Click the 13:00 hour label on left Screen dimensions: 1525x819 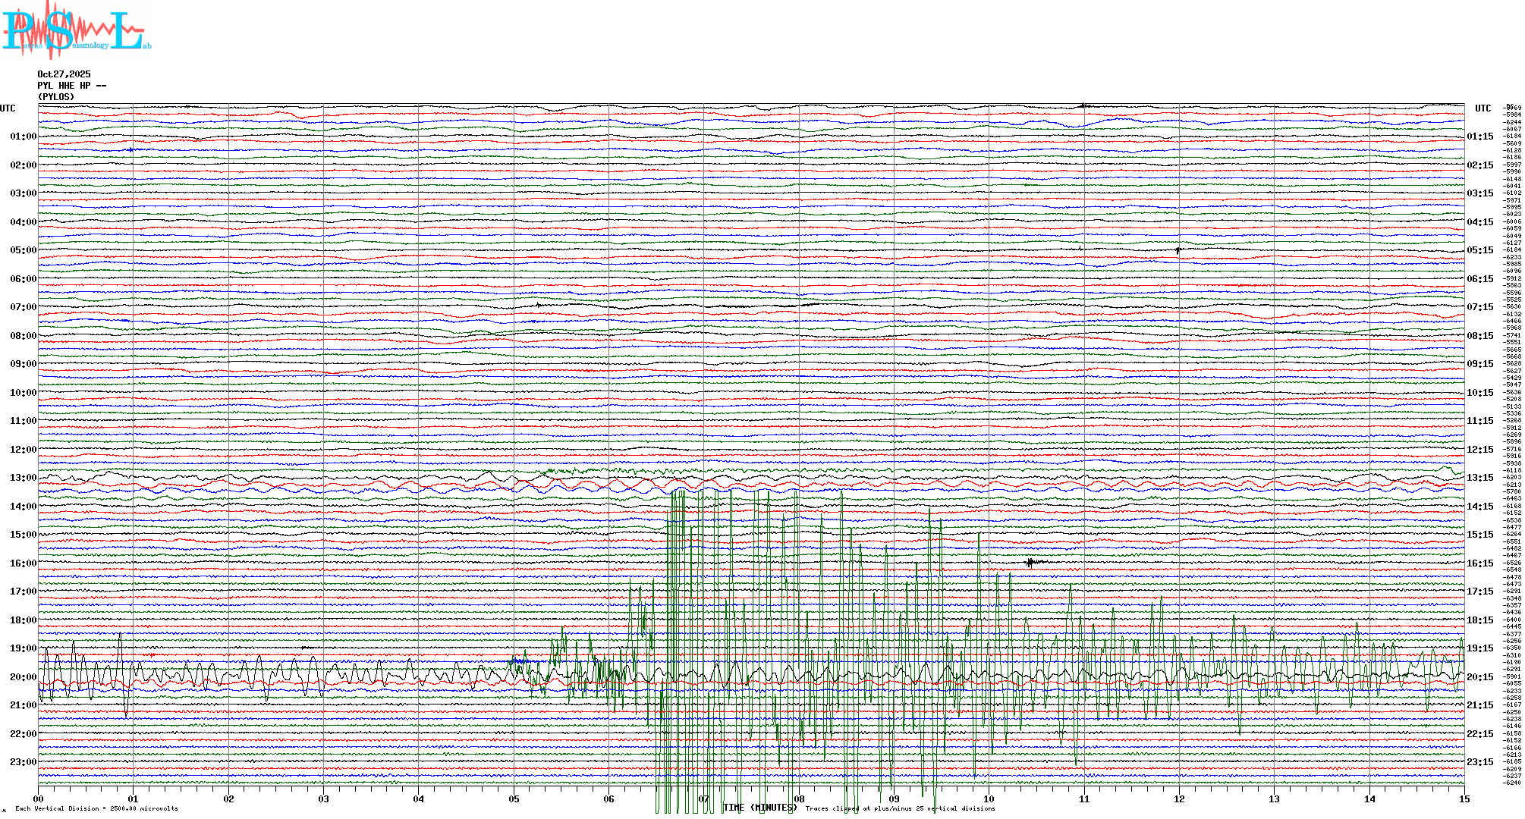[x=23, y=478]
